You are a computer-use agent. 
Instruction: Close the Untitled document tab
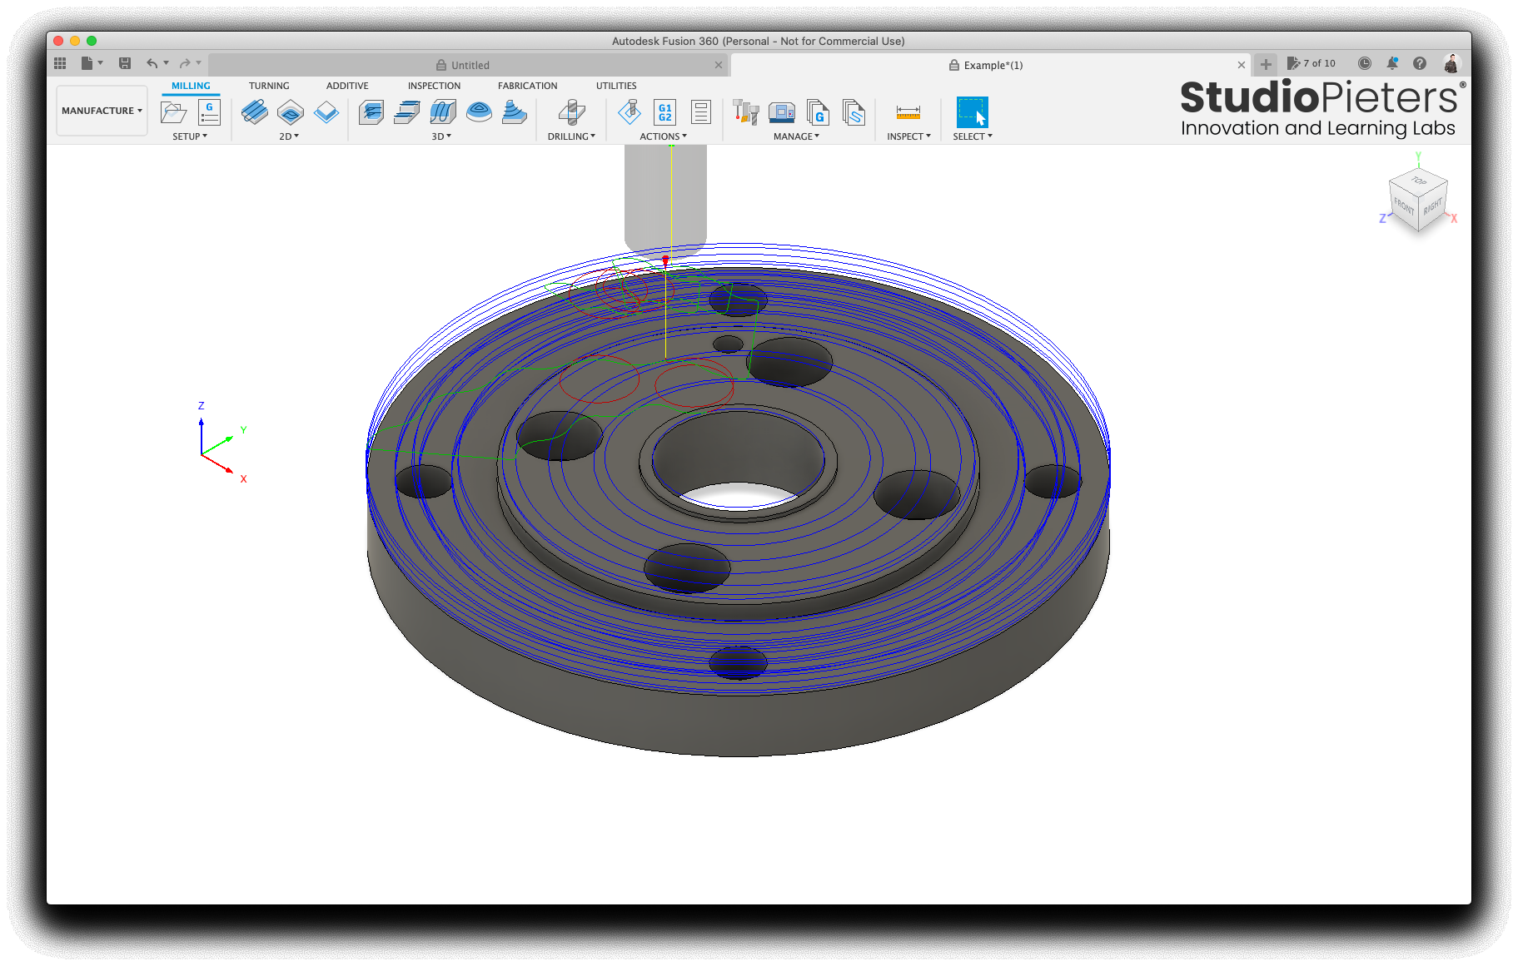719,65
